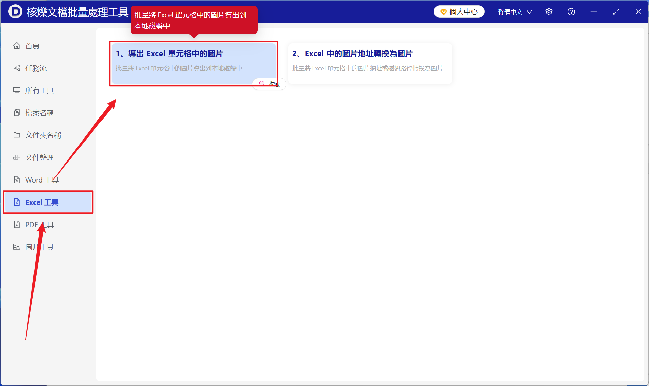Switch to Word 工具 section
The height and width of the screenshot is (386, 649).
48,180
